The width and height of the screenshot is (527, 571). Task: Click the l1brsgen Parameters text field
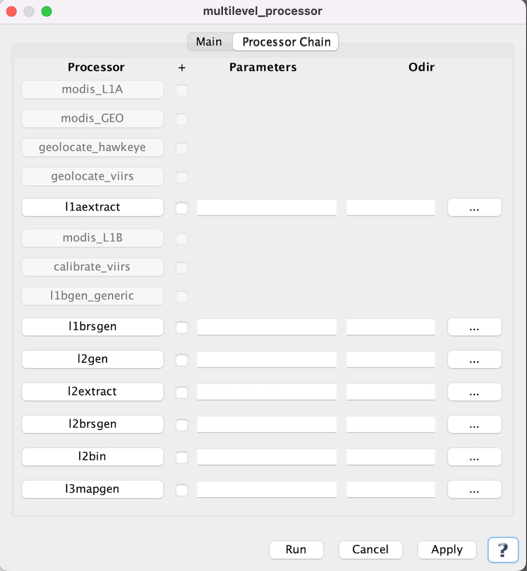267,327
